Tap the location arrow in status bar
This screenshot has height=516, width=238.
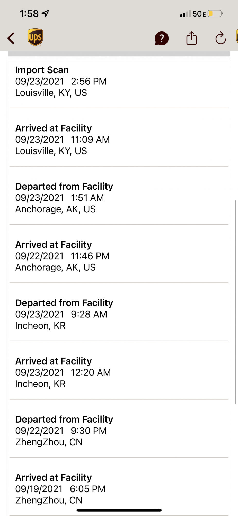click(x=46, y=13)
